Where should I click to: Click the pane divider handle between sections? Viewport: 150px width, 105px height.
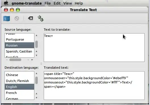pyautogui.click(x=41, y=64)
